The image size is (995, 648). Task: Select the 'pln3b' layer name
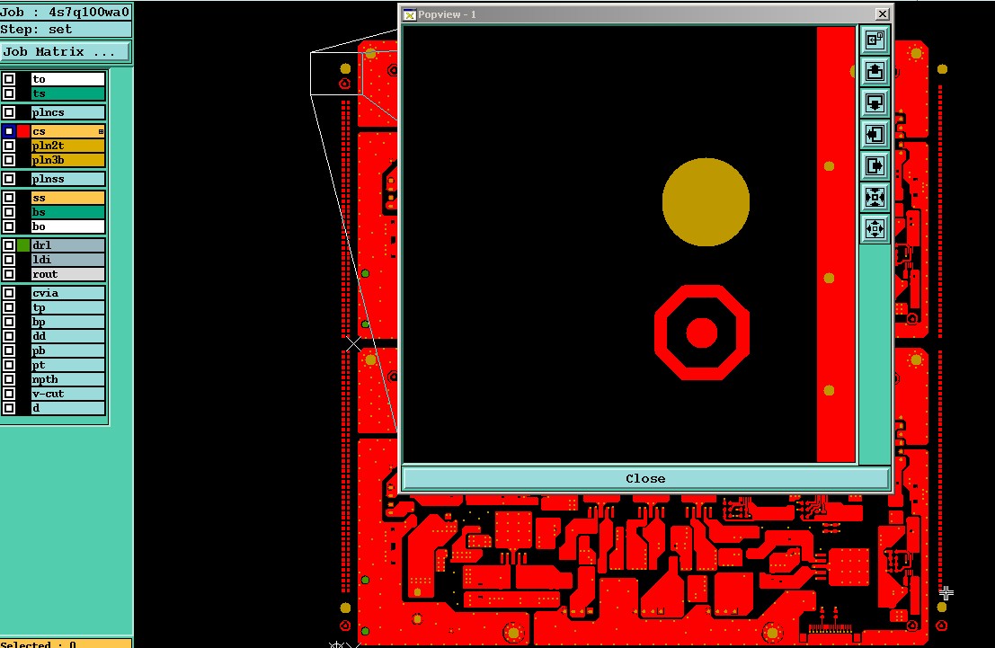68,161
